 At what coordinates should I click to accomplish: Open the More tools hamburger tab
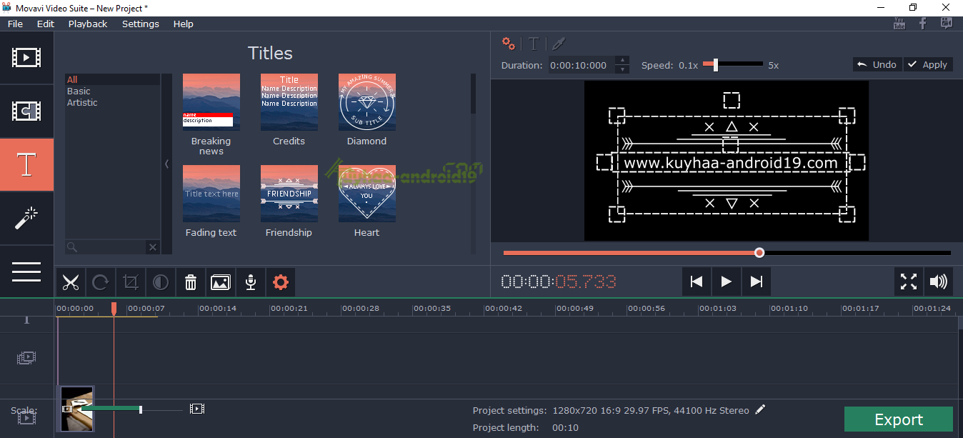26,272
